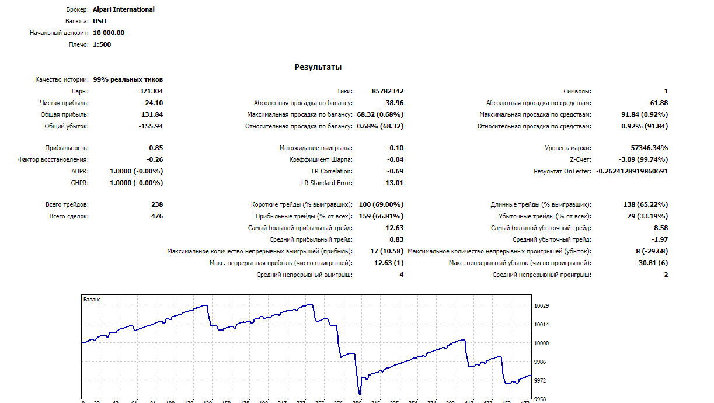714x403 pixels.
Task: Click the total trades value 238
Action: (157, 204)
